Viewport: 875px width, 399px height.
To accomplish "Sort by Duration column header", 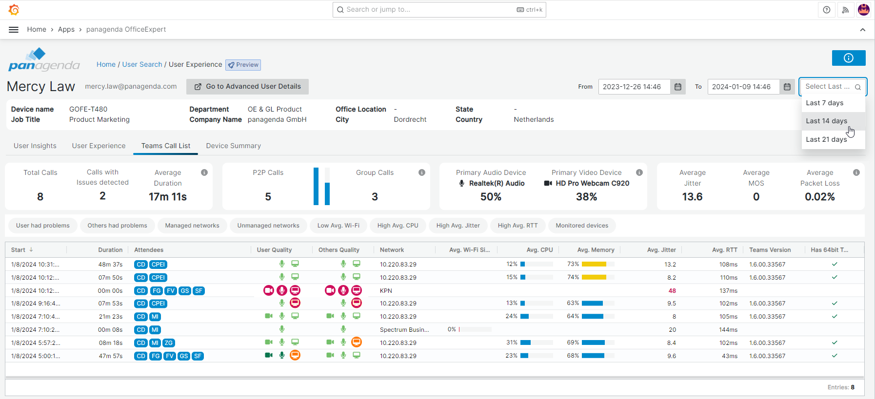I will click(x=110, y=249).
